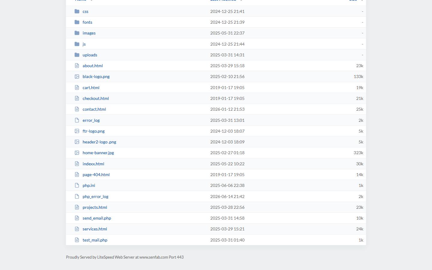This screenshot has height=270, width=432.
Task: Click the 30k size of indexx.html
Action: pyautogui.click(x=360, y=164)
